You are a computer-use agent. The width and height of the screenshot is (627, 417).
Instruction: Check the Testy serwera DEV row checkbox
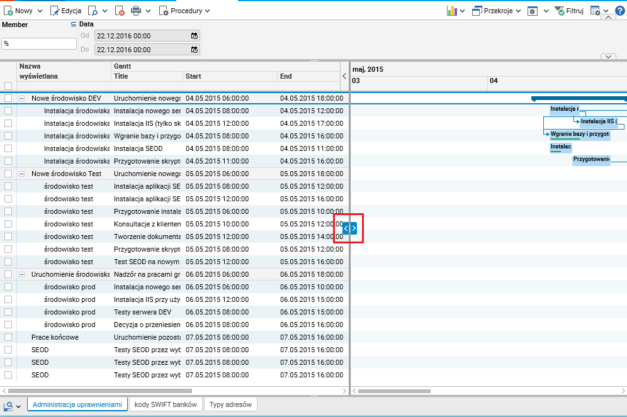click(x=8, y=312)
